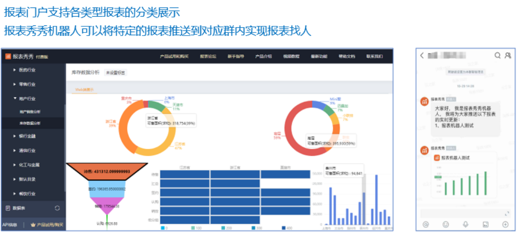
Task: Expand the 通信行业 folder
Action: click(15, 151)
